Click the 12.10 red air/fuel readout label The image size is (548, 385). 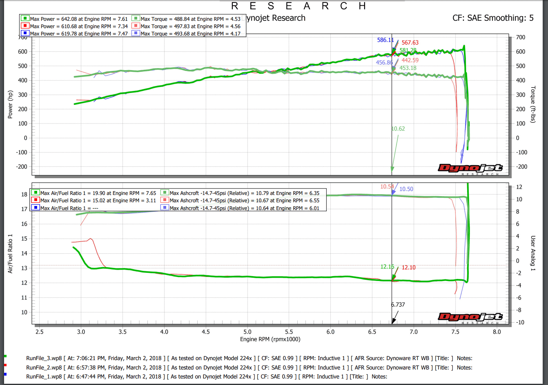pos(409,268)
